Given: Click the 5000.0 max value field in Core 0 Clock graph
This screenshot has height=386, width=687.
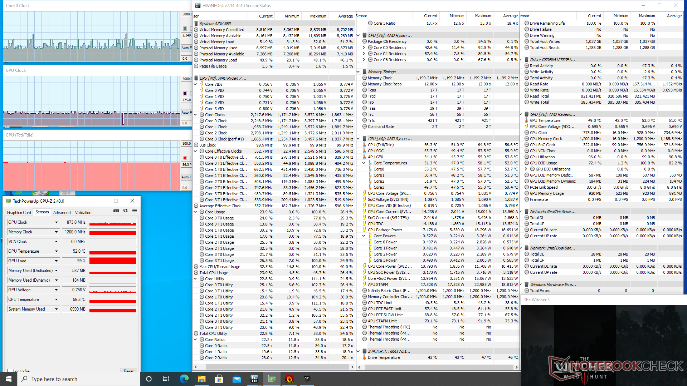Looking at the screenshot, I should pos(186,14).
